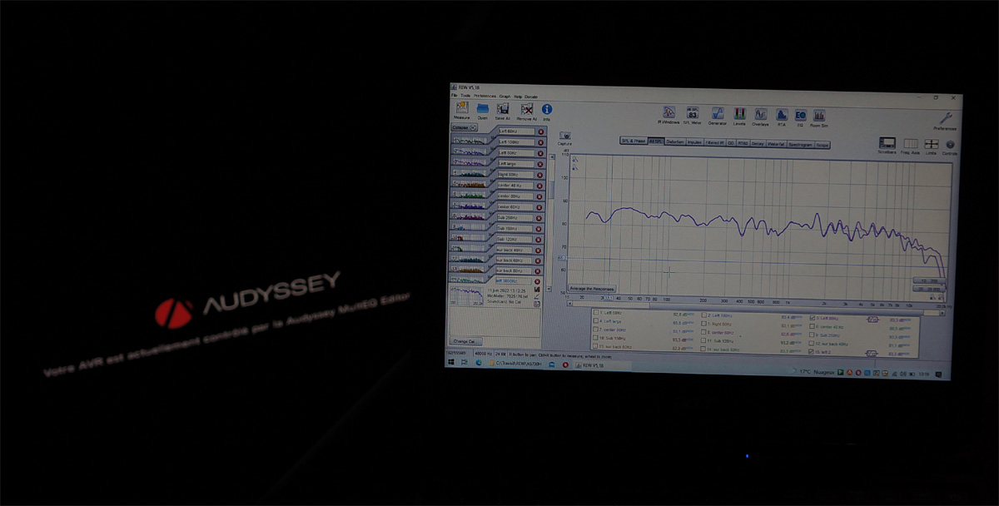Open the Room Sim tool

[819, 116]
